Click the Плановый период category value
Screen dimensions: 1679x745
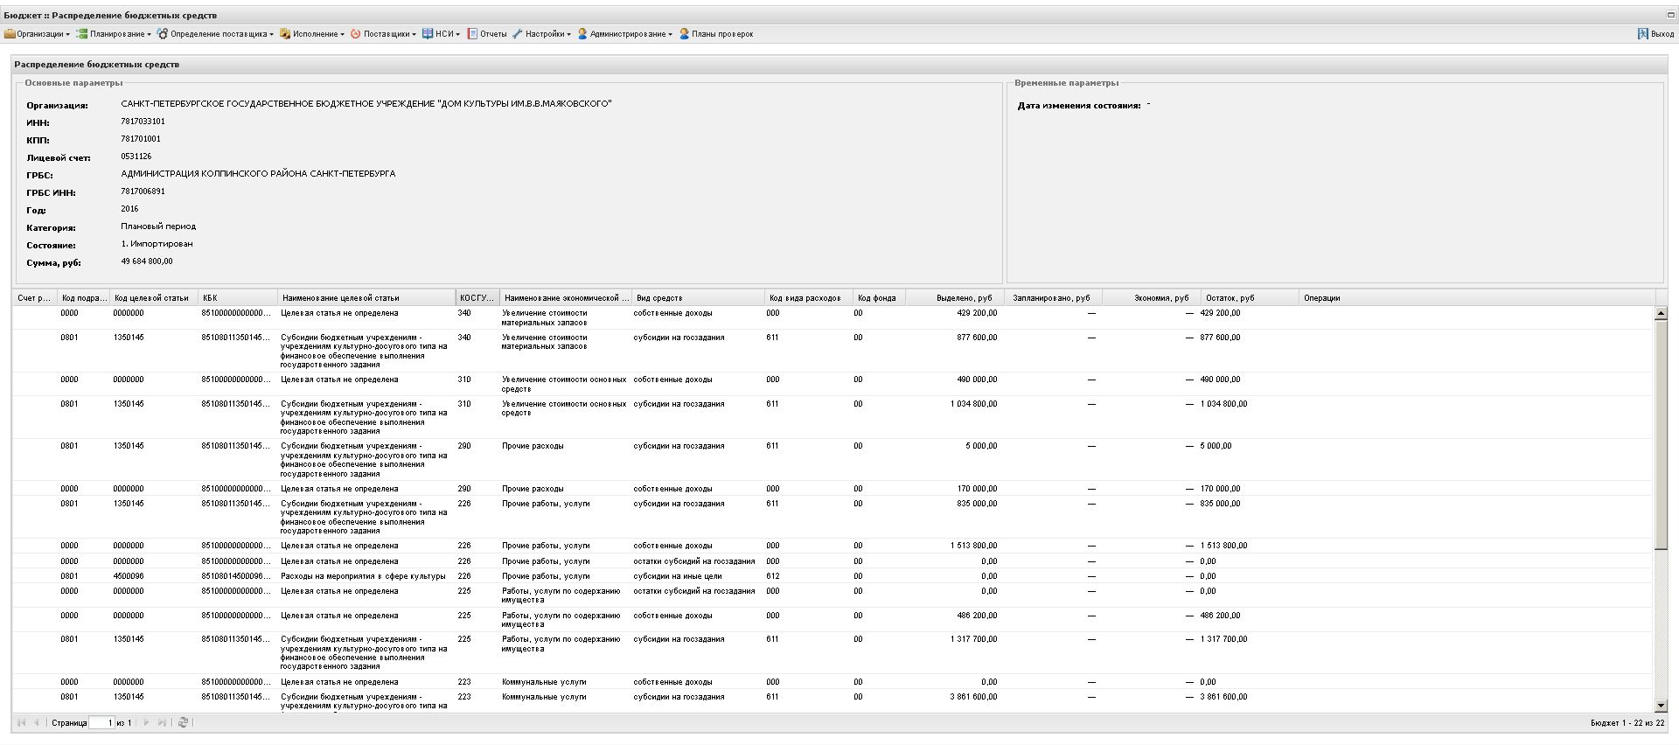pos(158,226)
